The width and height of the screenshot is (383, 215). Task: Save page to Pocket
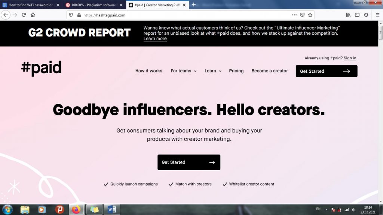[302, 15]
